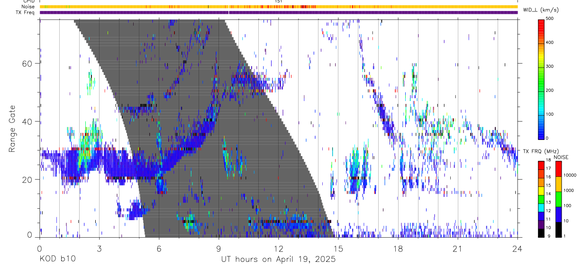Click the purple TX Freq strip above plot

click(x=279, y=12)
